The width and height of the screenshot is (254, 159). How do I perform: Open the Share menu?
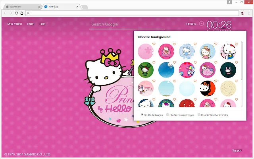(x=31, y=24)
